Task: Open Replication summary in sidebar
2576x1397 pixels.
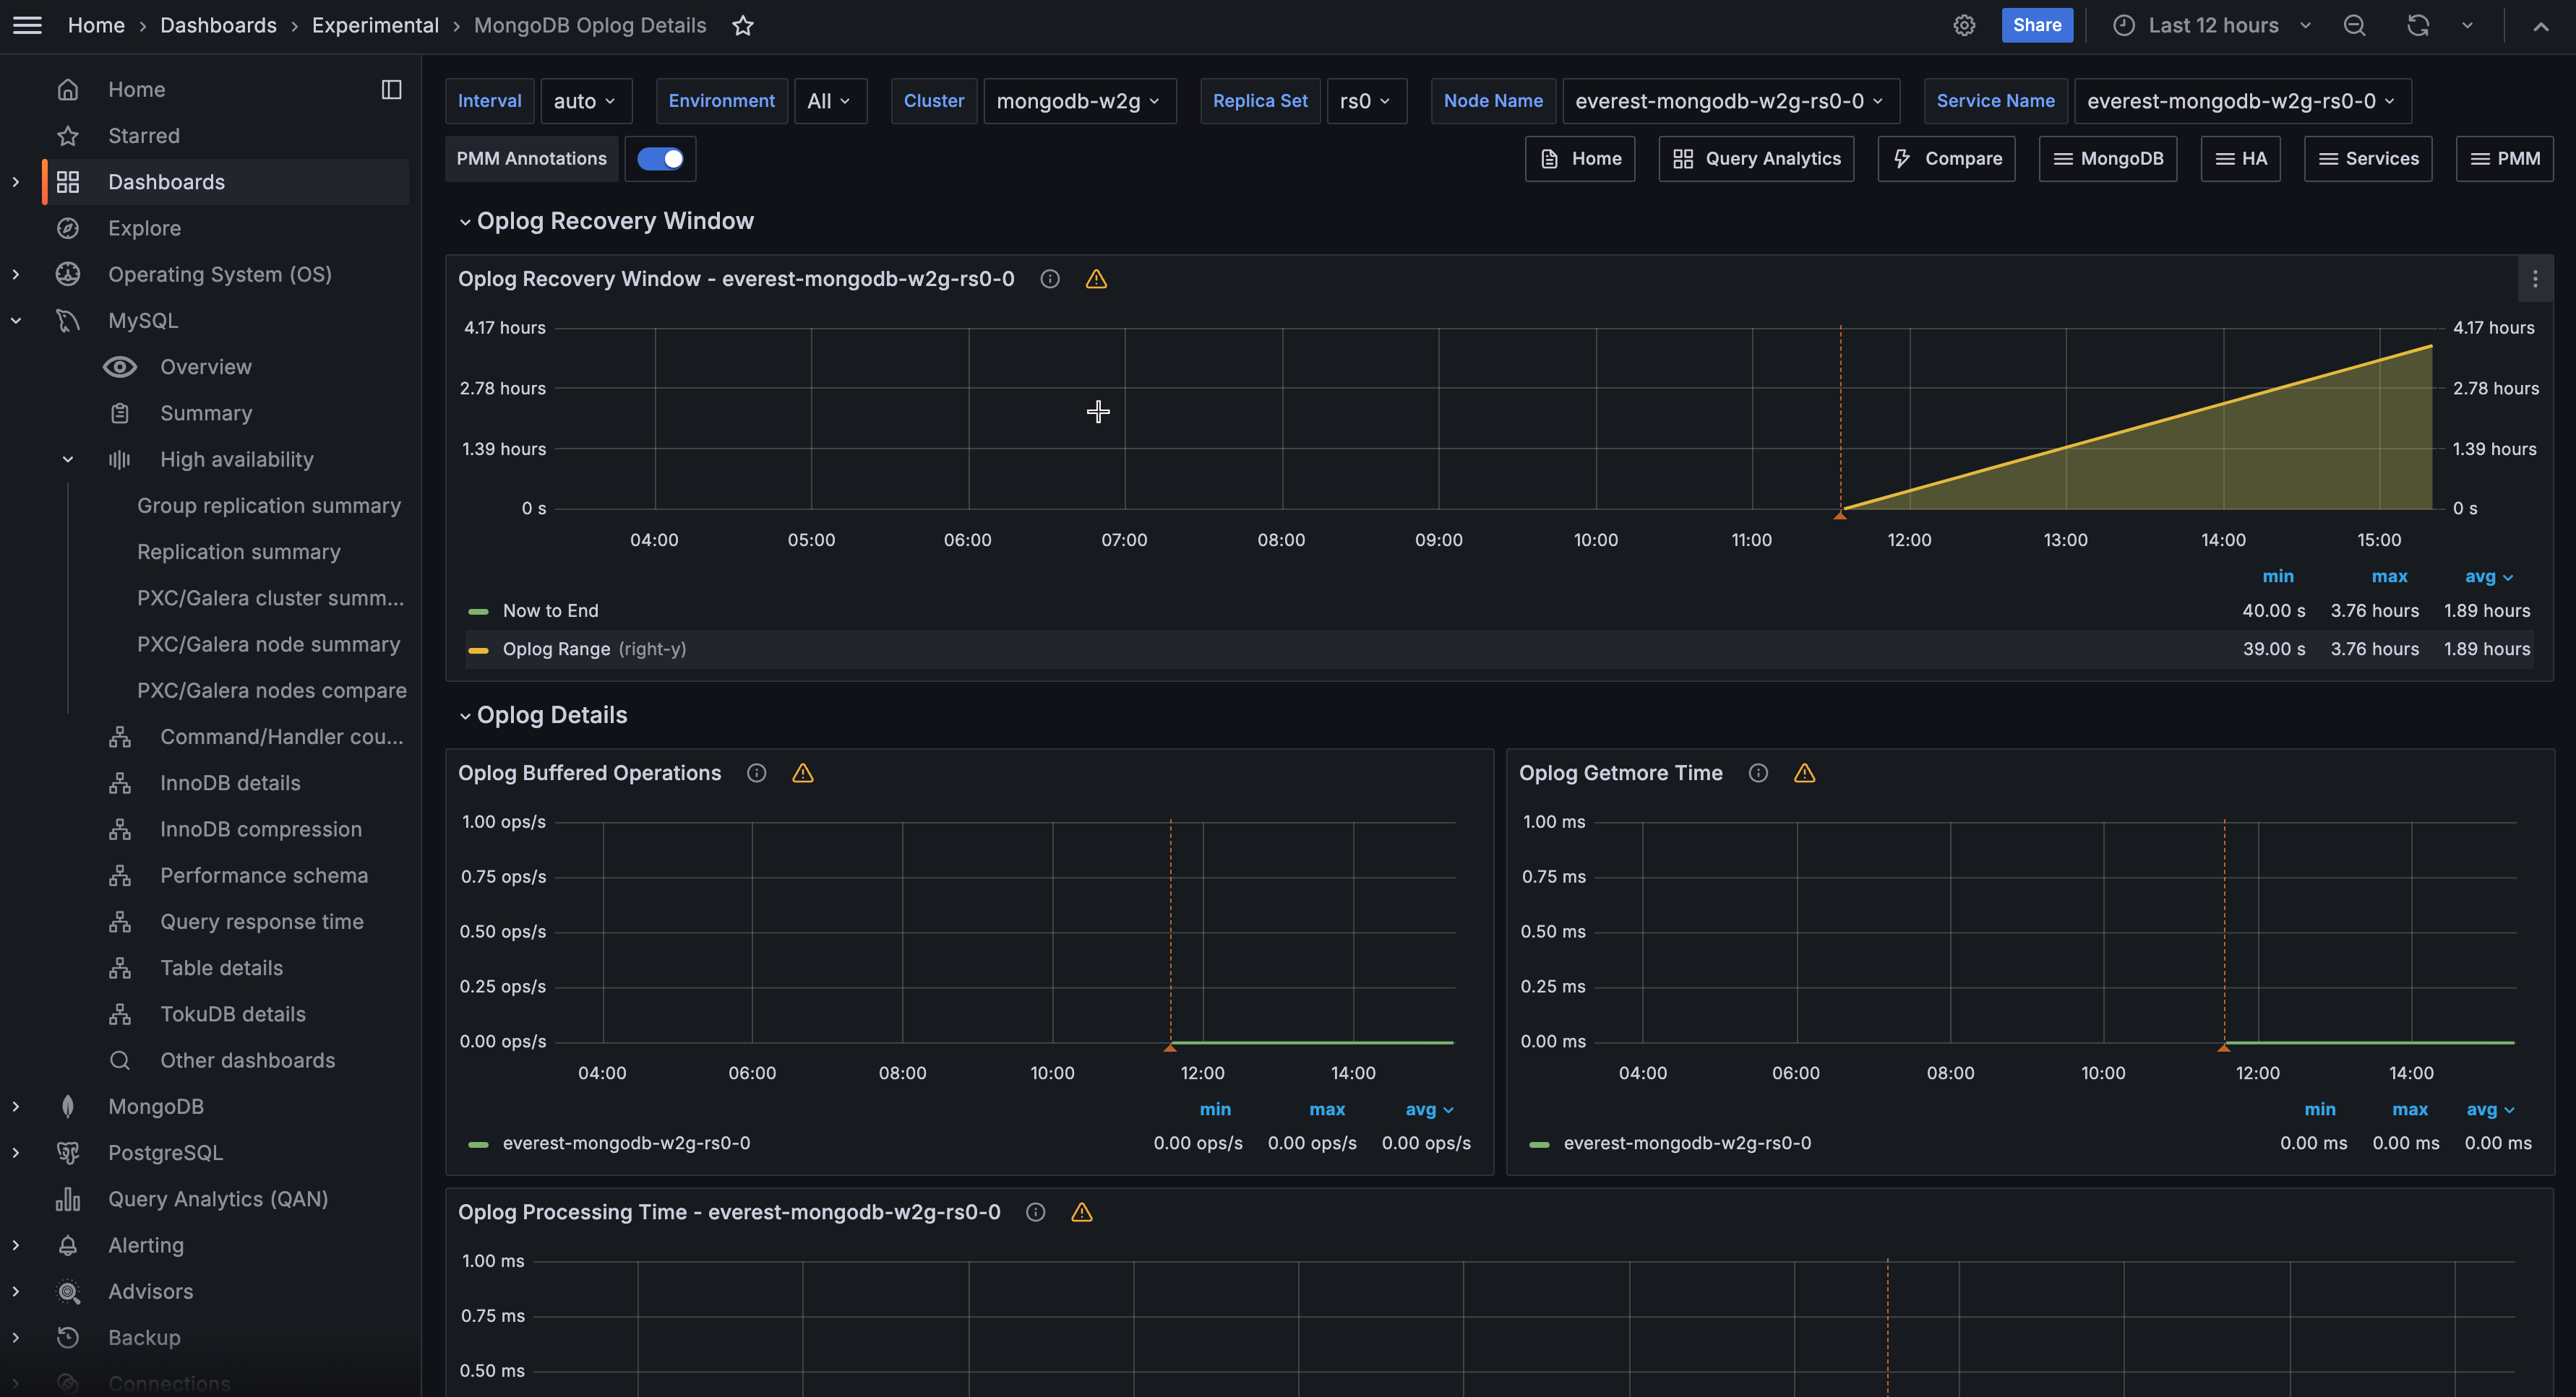Action: (x=238, y=553)
